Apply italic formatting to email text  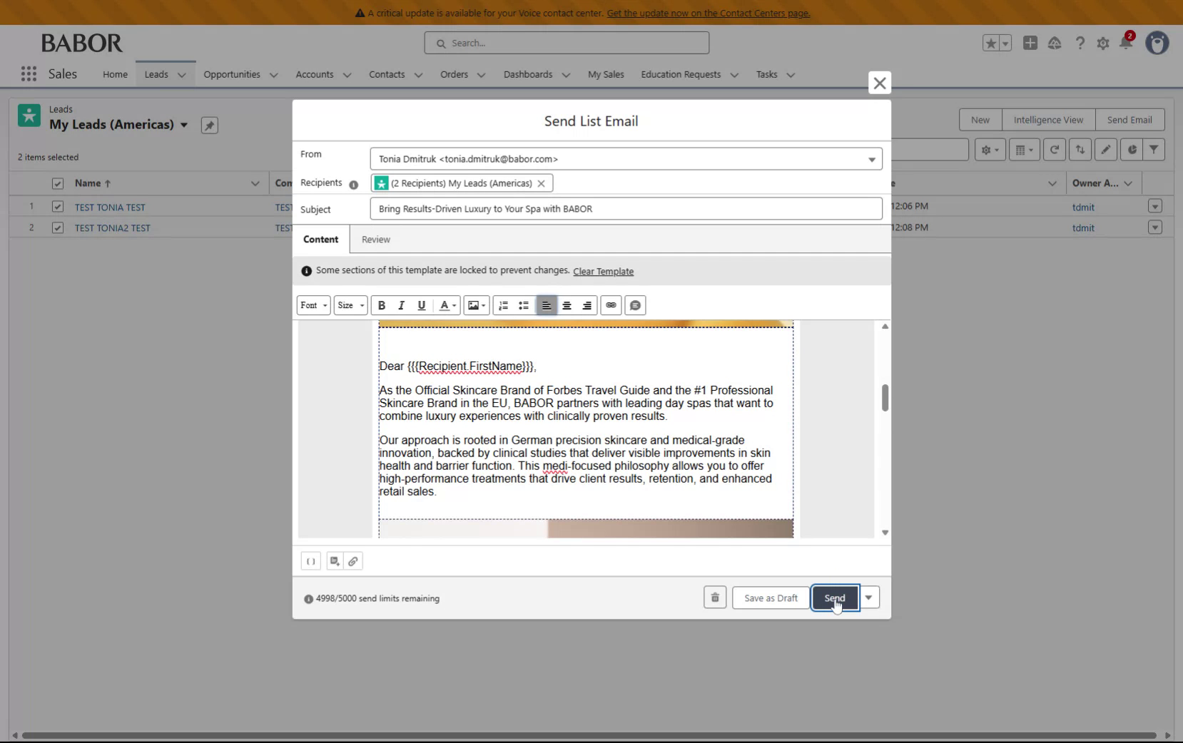(401, 305)
